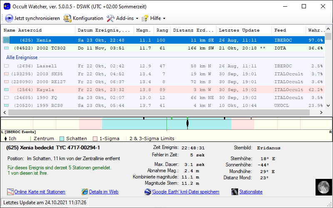Click the map icon beside Online Karte
333x208 pixels.
tap(10, 192)
